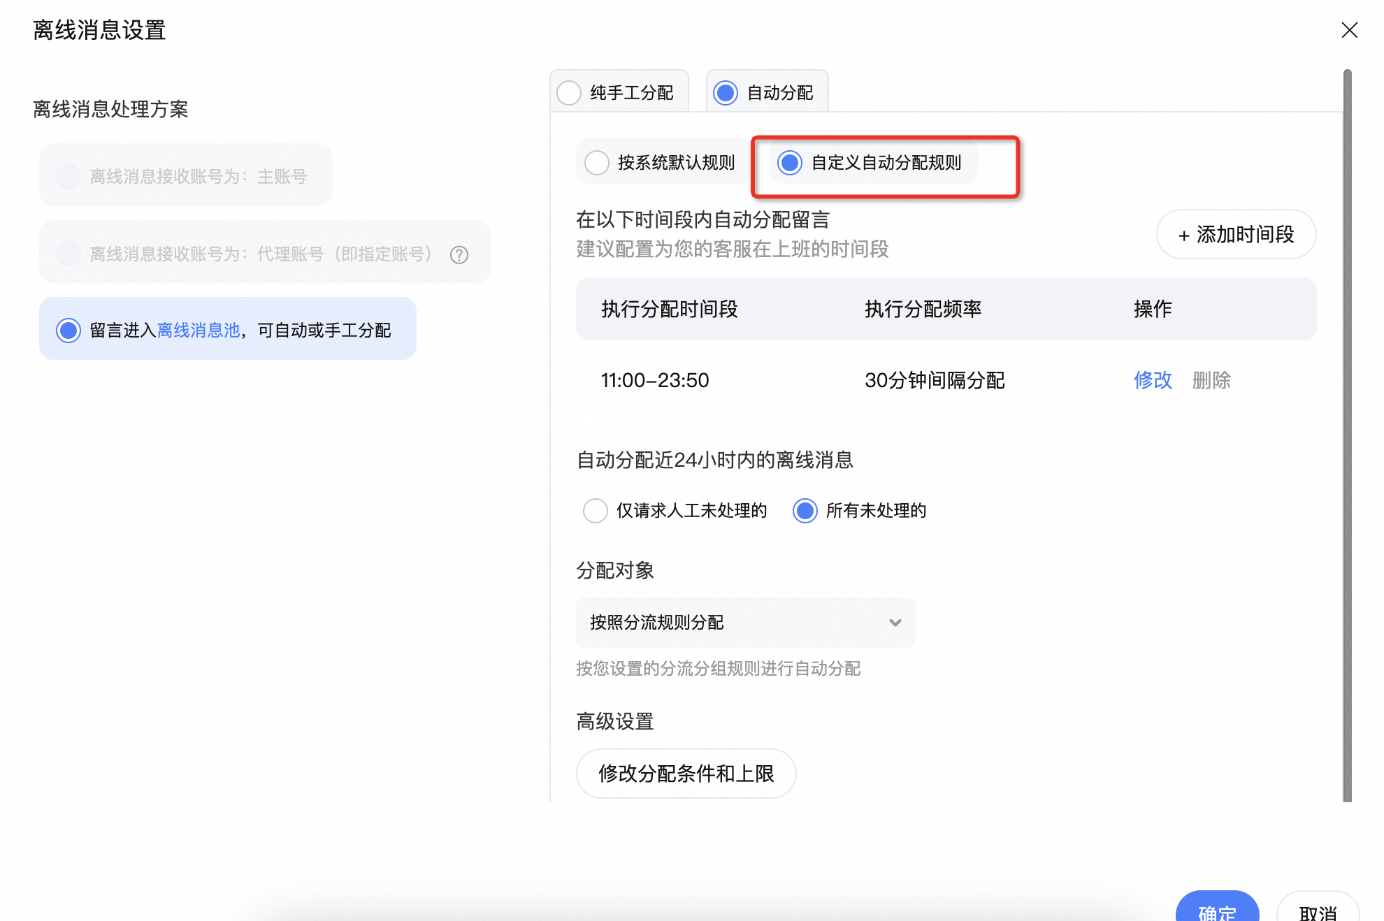Click the 11:00-23:50 time period cell
The image size is (1384, 921).
655,380
